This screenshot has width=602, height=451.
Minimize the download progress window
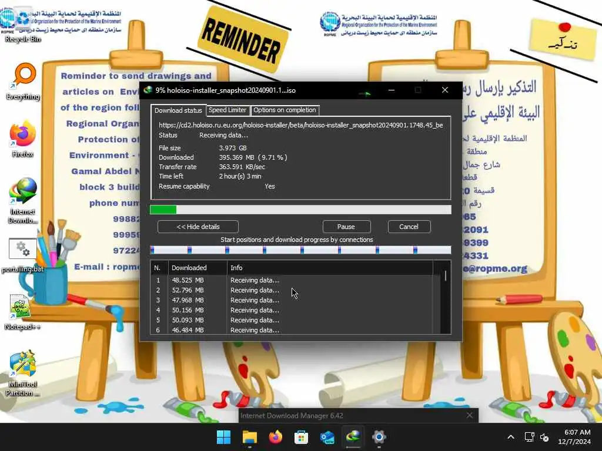(x=392, y=90)
